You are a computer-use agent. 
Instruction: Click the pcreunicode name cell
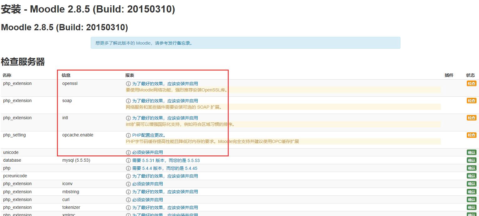click(x=15, y=176)
